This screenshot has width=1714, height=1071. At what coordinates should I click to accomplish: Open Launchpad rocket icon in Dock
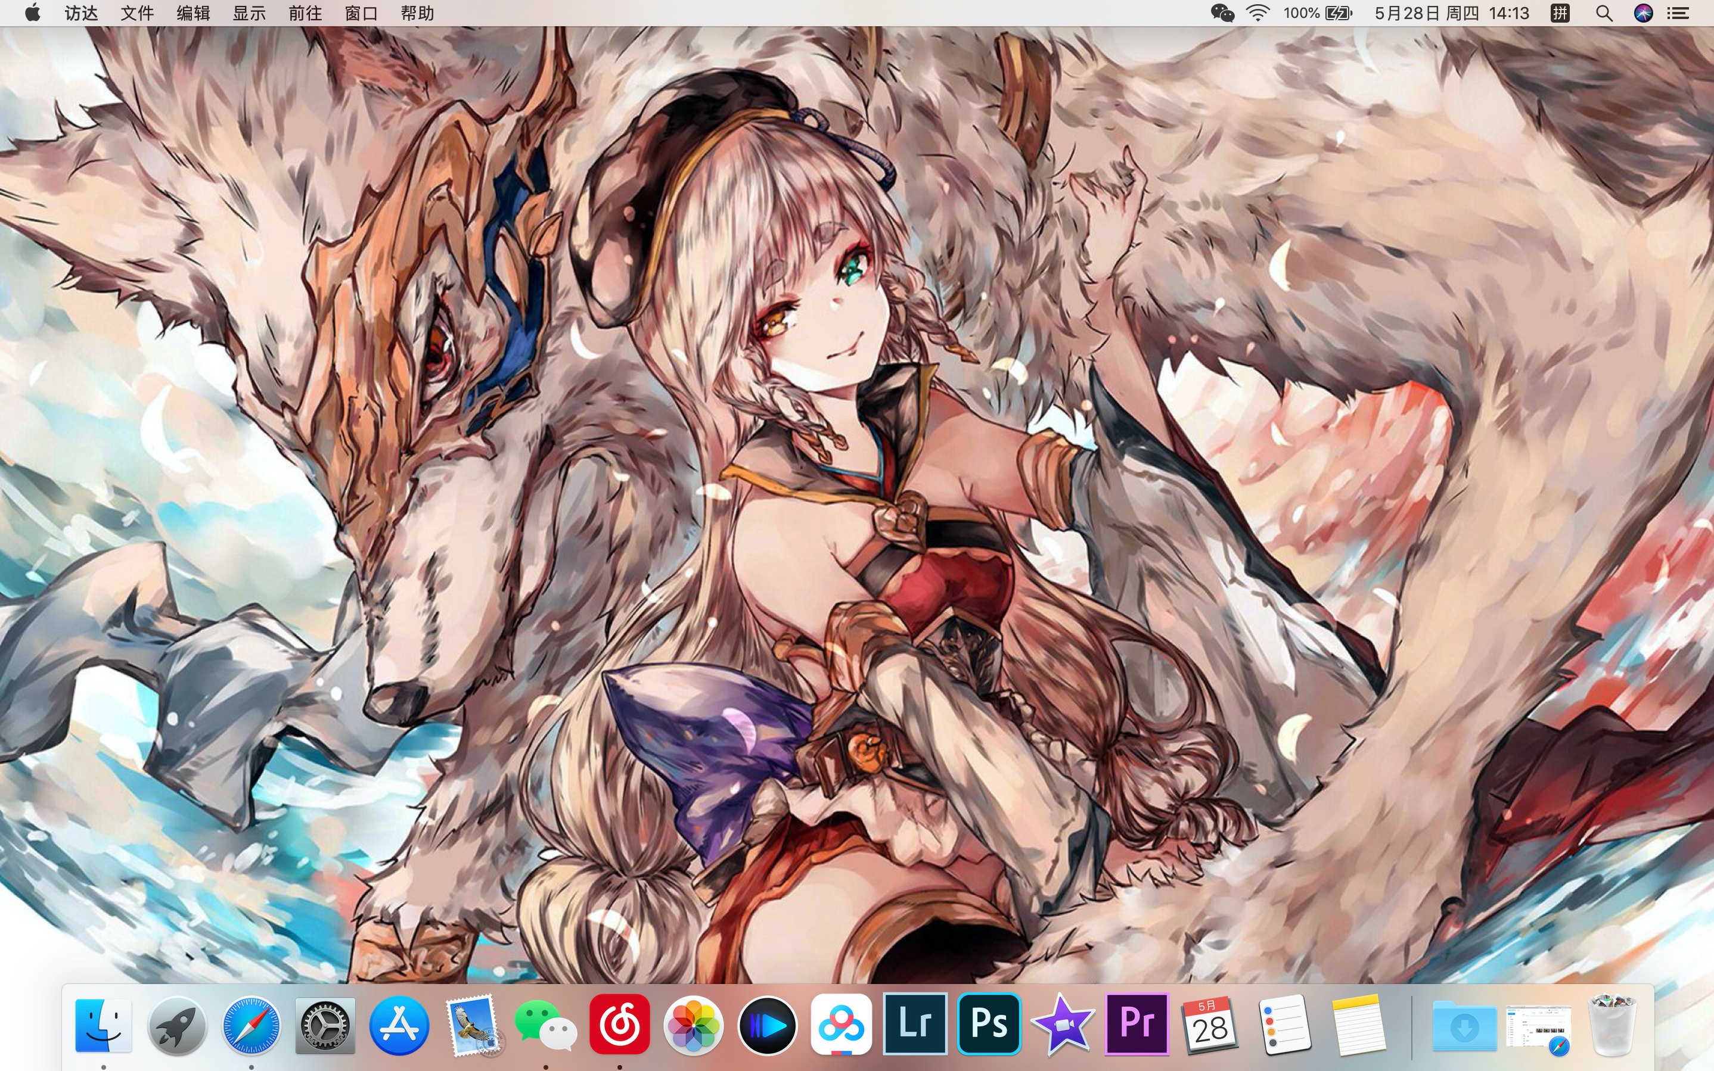[177, 1025]
